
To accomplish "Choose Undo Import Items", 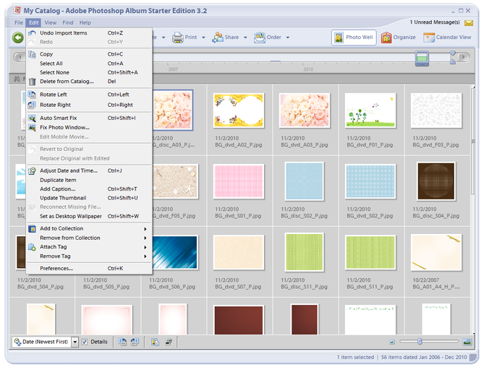I will tap(89, 33).
